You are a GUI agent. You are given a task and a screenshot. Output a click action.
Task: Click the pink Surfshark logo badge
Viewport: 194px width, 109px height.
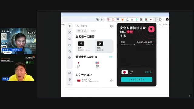[x=151, y=29]
